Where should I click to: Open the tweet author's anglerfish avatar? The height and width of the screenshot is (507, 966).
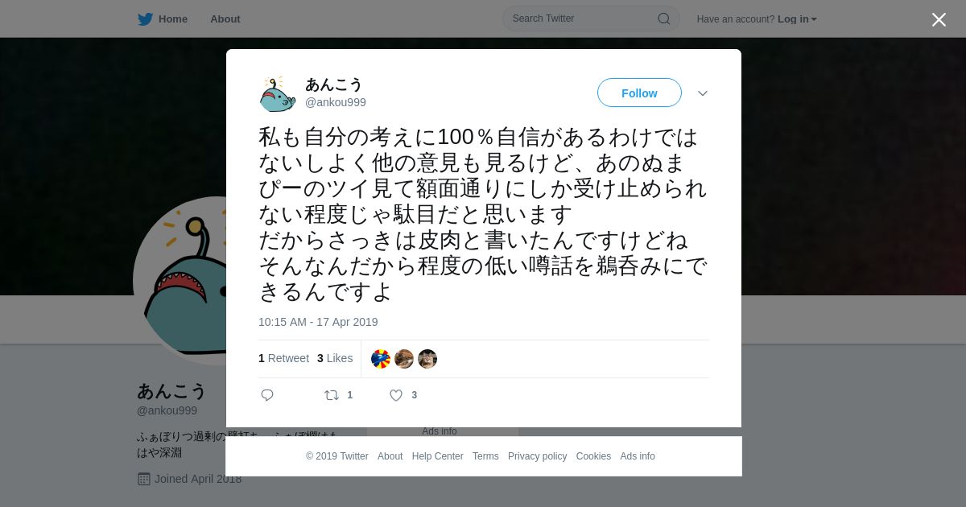[x=277, y=93]
